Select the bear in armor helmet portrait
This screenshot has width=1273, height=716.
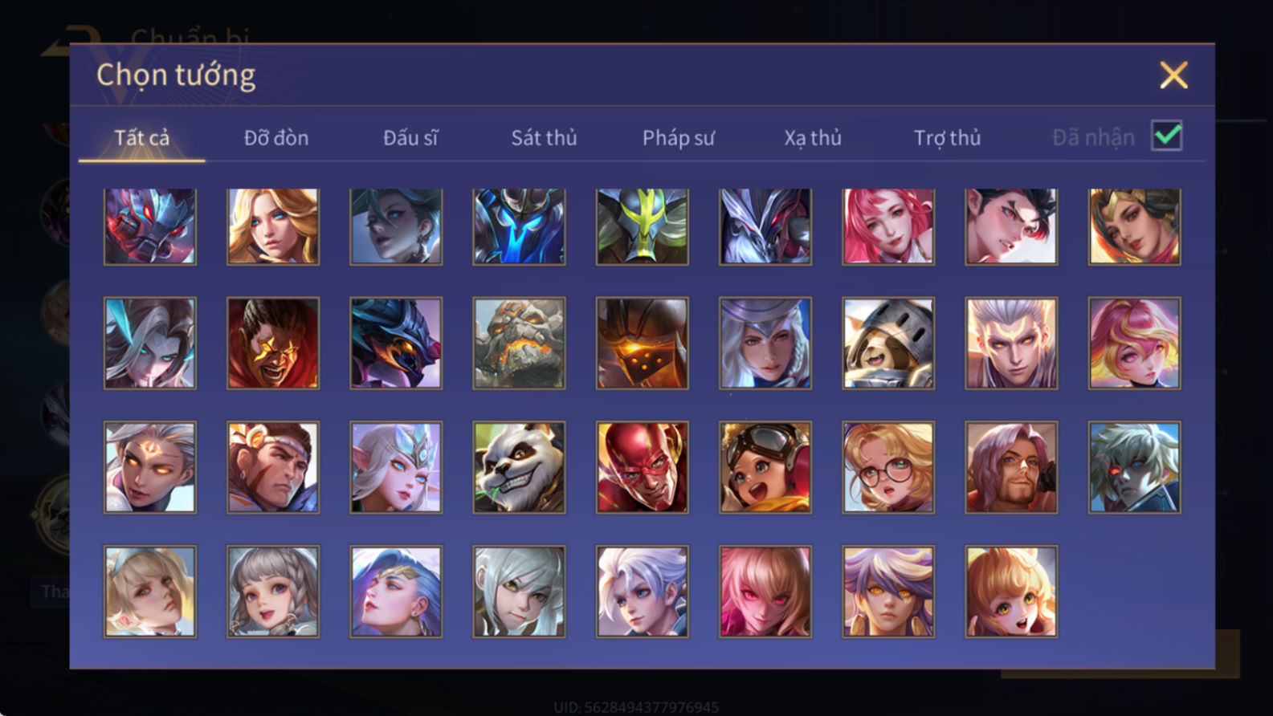[x=888, y=344]
